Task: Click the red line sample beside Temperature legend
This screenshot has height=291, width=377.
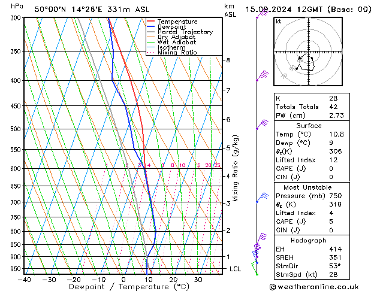Action: coord(150,22)
